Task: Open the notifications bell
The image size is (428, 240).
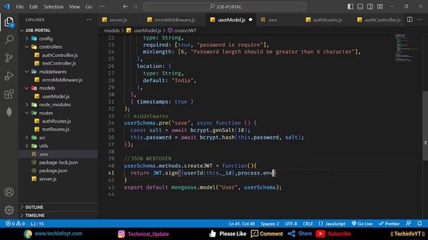Action: pyautogui.click(x=419, y=224)
